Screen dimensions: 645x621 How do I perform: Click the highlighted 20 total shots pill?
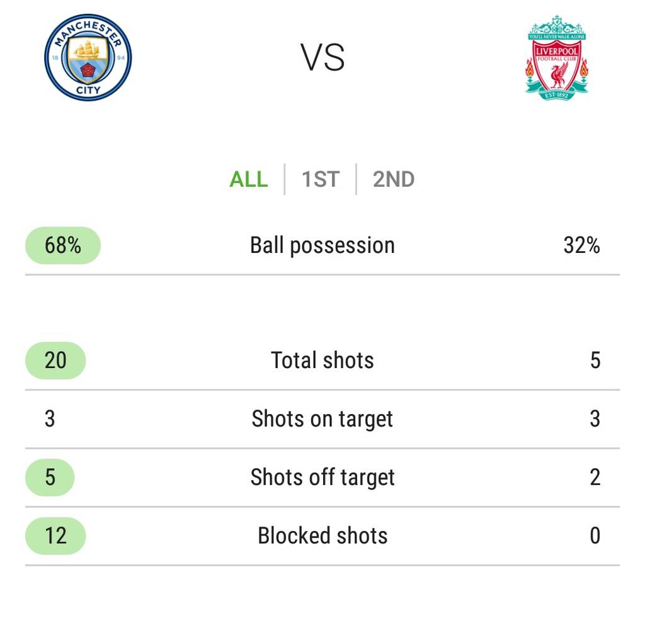55,361
